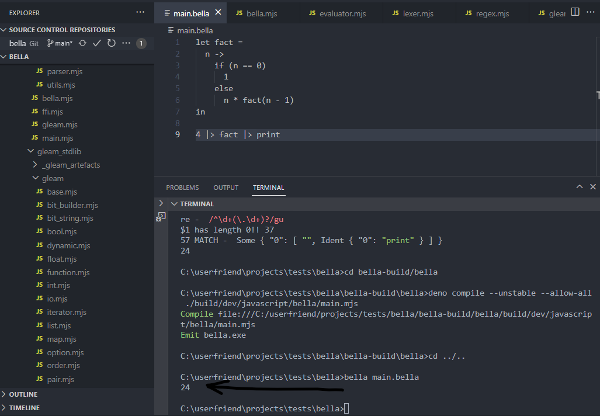
Task: Open base.mjs file
Action: pyautogui.click(x=61, y=192)
